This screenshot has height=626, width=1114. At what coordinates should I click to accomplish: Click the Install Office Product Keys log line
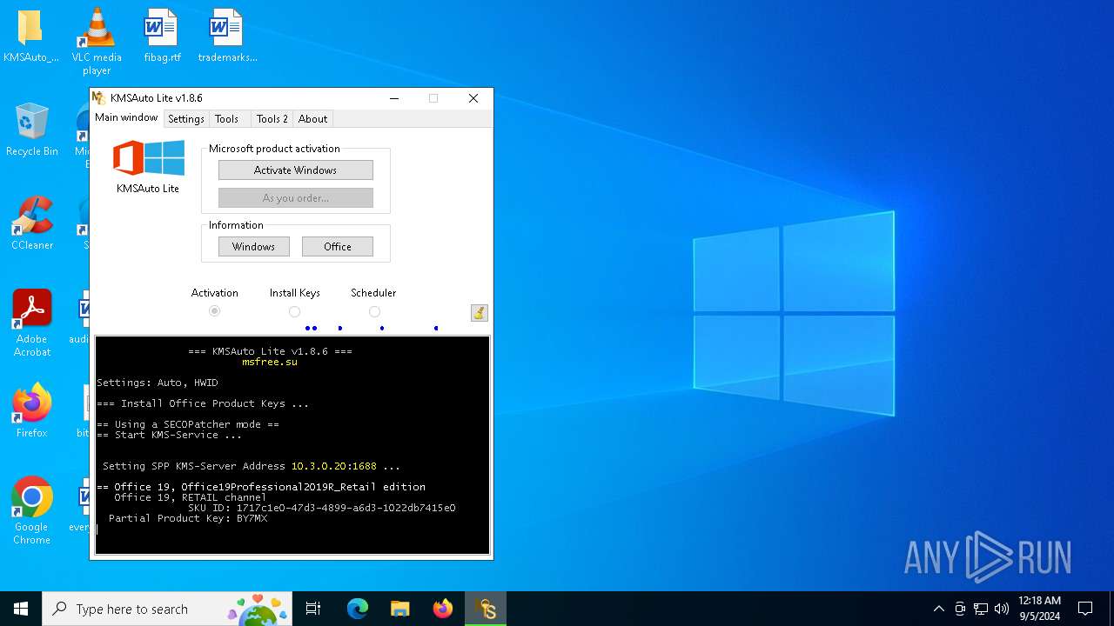(x=203, y=403)
